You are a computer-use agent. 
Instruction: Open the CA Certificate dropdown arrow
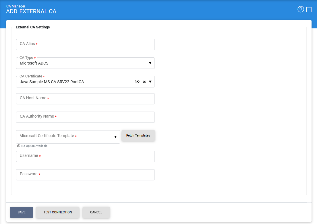point(150,82)
